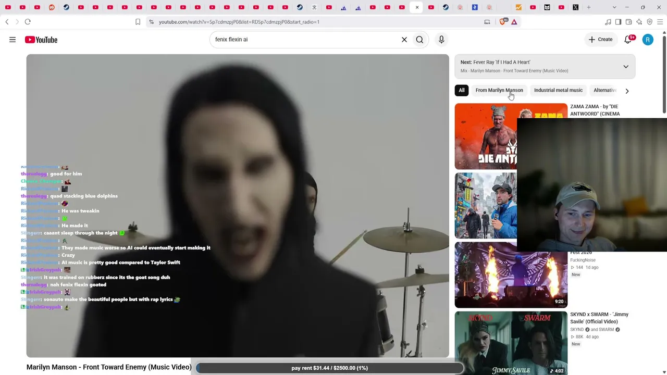Focus the address bar URL
Viewport: 667px width, 375px height.
click(239, 22)
